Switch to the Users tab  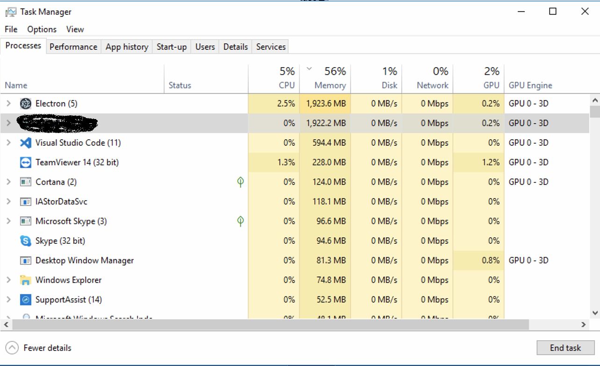click(205, 47)
